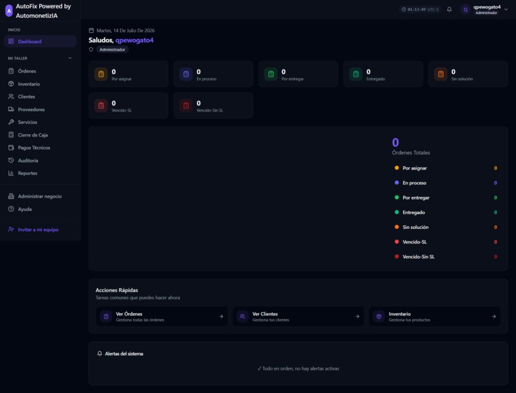
Task: Click the Vencido-SL card icon
Action: point(101,106)
